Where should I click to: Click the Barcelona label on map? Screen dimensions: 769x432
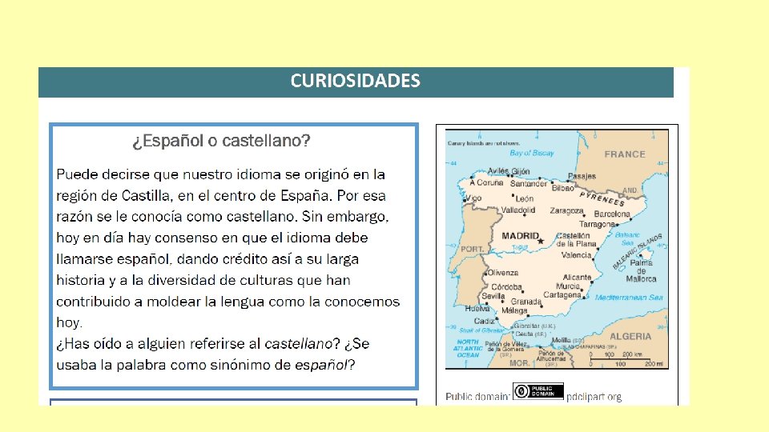click(611, 214)
